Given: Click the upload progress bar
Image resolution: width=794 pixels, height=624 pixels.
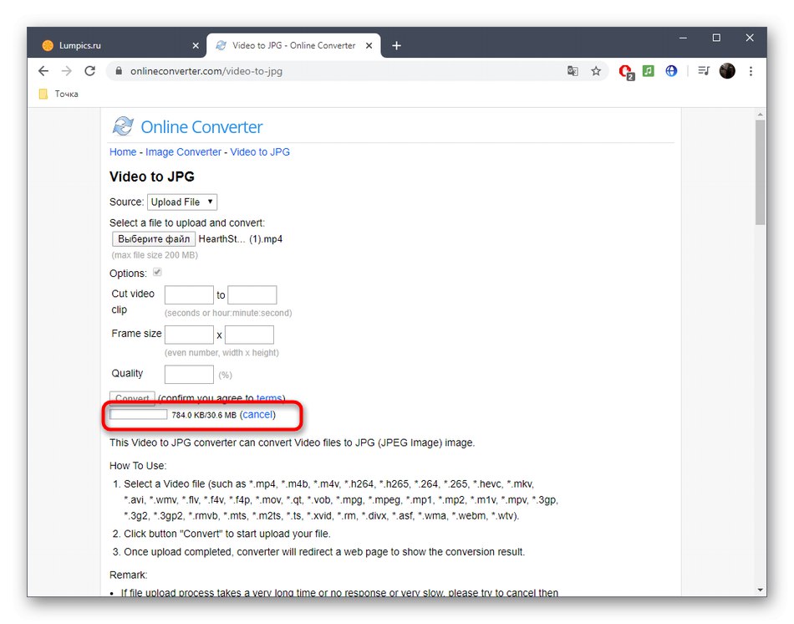Looking at the screenshot, I should 136,414.
